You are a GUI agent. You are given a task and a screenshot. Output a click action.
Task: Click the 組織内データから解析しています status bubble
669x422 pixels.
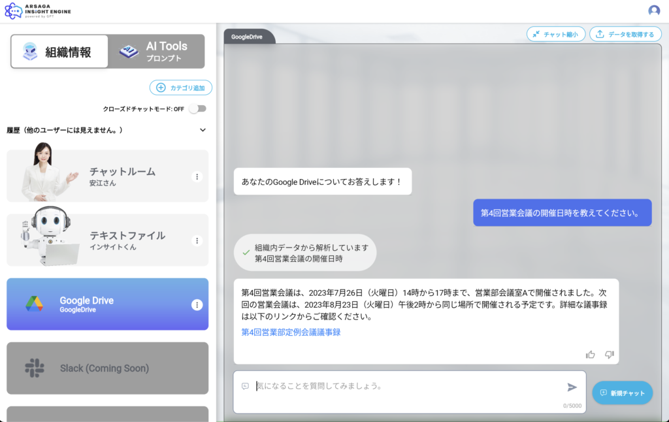tap(305, 253)
